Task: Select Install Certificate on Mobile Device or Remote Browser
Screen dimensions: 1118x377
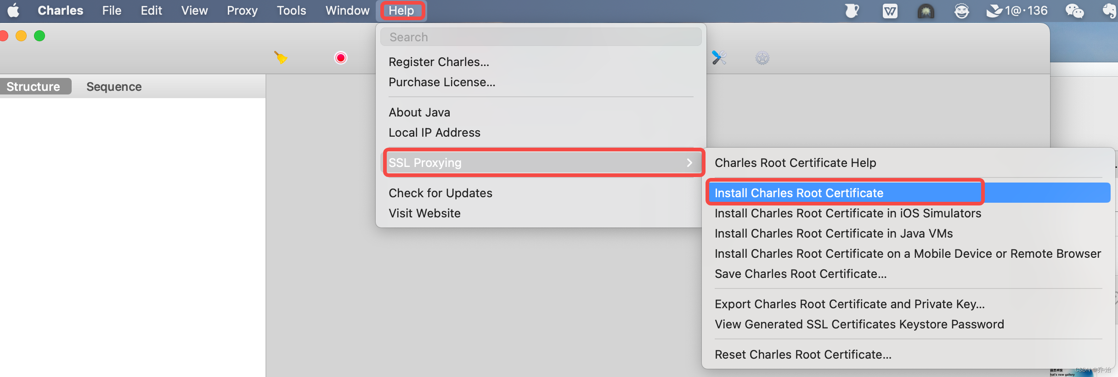Action: pyautogui.click(x=909, y=254)
